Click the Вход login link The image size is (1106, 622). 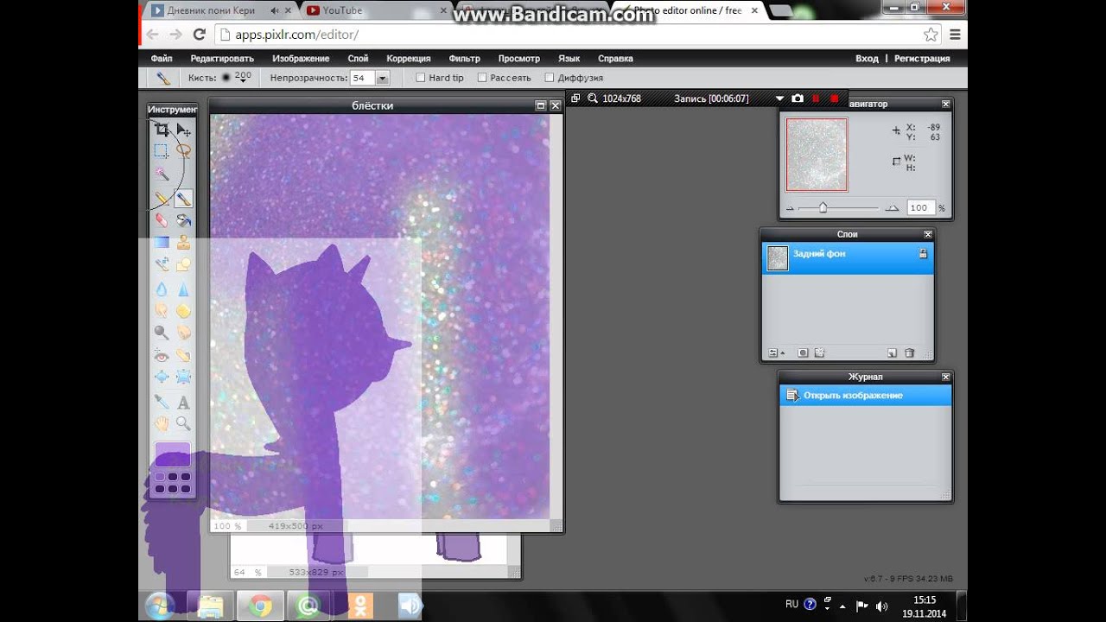click(x=867, y=59)
